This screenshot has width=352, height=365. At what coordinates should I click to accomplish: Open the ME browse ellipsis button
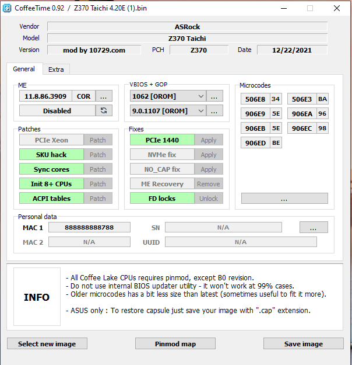pos(104,96)
